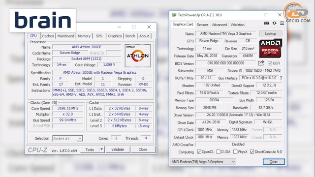Toggle the PhysX checkbox
This screenshot has height=177, width=315.
(x=235, y=152)
